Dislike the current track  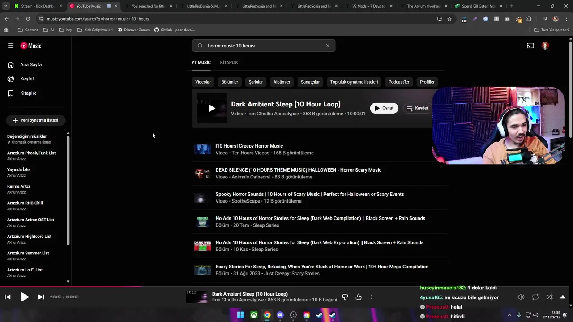click(x=345, y=297)
